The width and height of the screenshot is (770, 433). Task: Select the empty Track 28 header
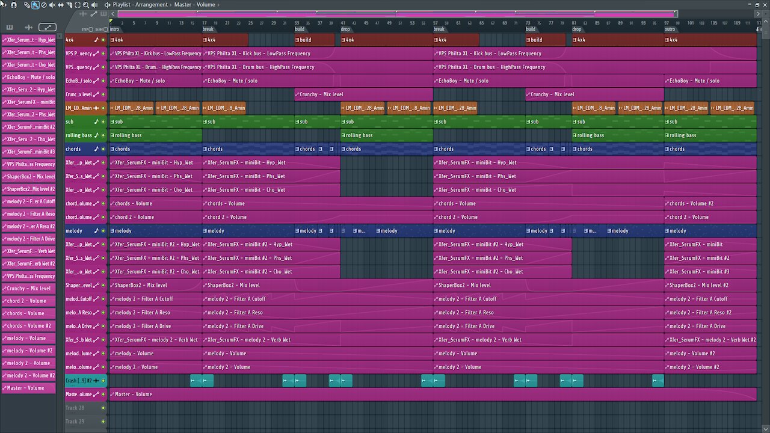click(x=85, y=408)
